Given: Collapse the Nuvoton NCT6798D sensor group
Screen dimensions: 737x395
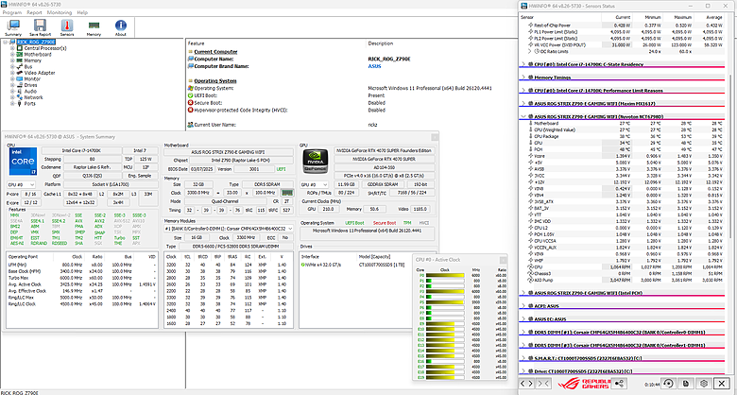Looking at the screenshot, I should [x=524, y=116].
